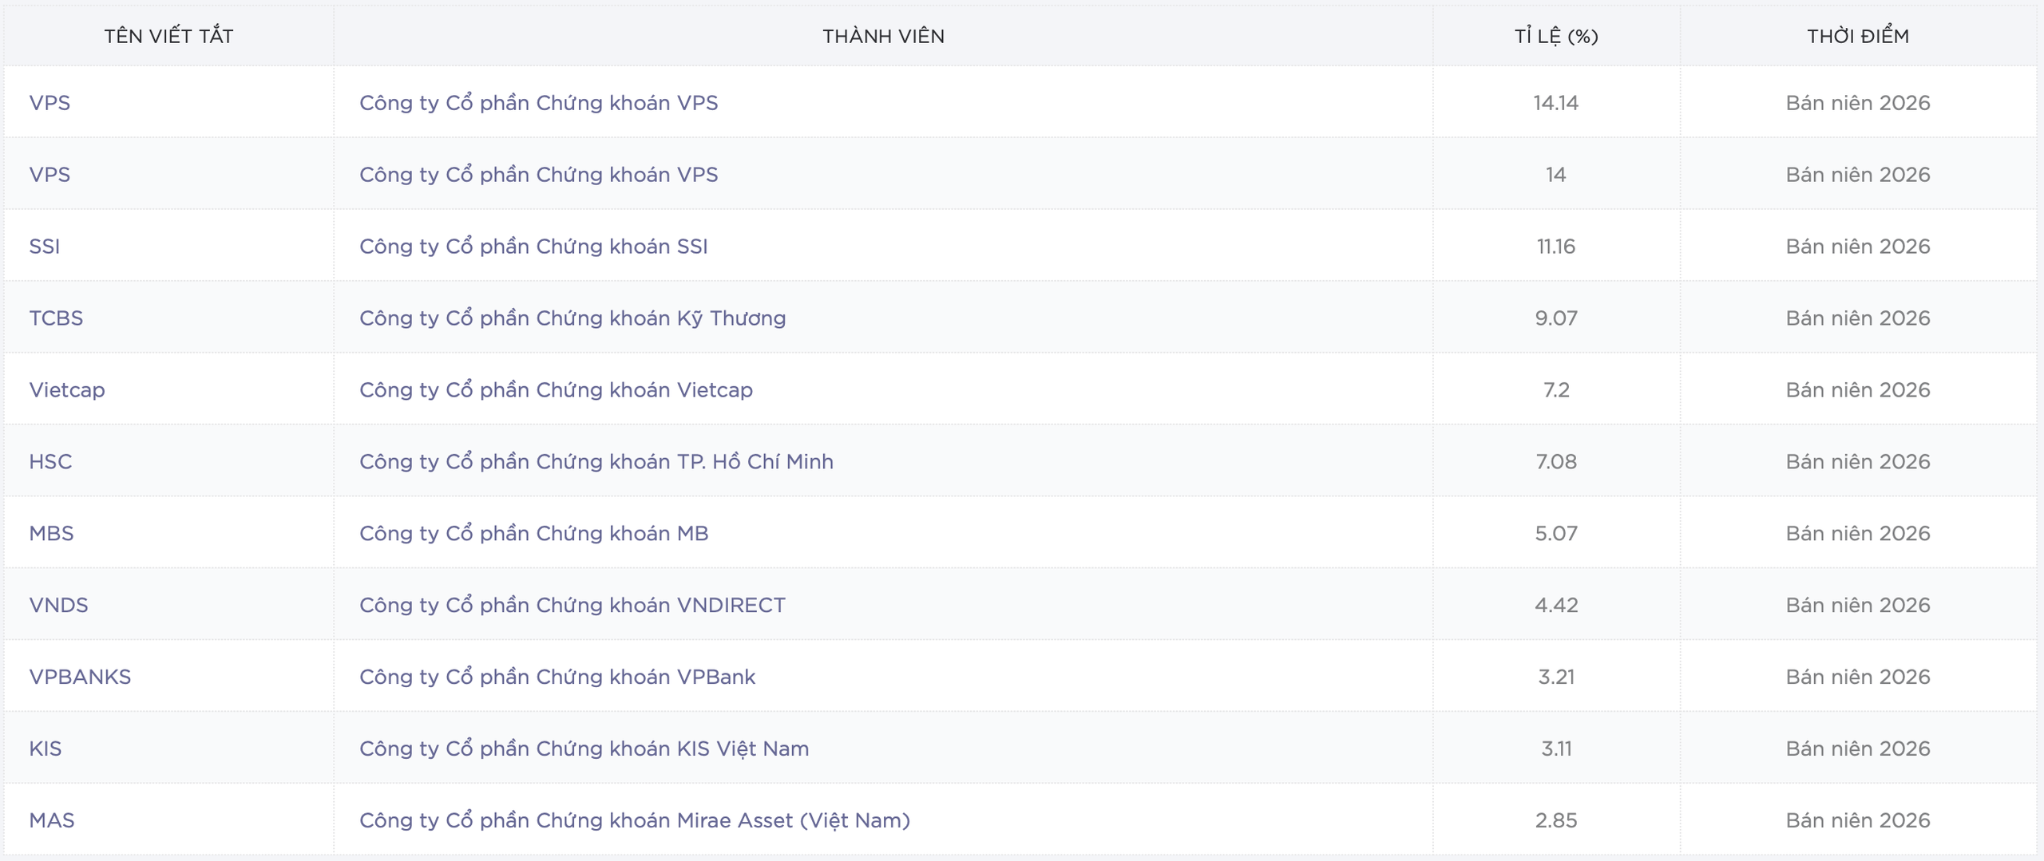Click the THÀNH VIÊN column header

[x=883, y=36]
